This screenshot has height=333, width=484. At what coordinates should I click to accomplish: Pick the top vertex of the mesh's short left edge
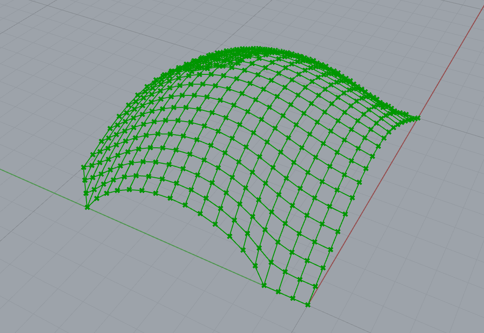83,167
